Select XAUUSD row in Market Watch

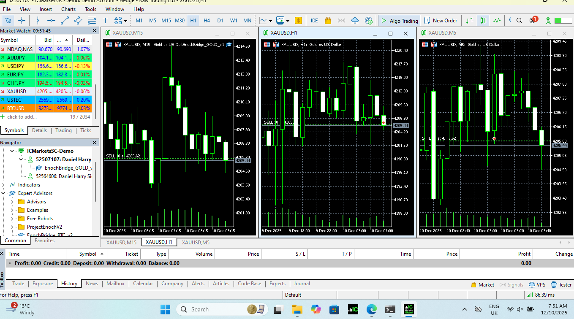(x=17, y=91)
